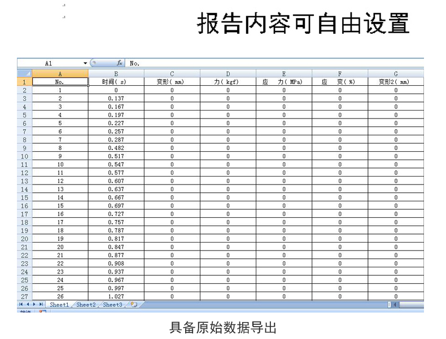
Task: Select the Sheet1 tab
Action: (x=59, y=305)
